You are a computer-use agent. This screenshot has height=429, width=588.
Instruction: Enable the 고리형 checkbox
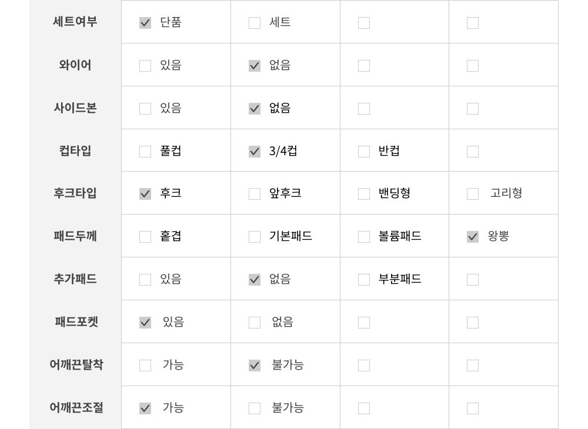pyautogui.click(x=473, y=194)
